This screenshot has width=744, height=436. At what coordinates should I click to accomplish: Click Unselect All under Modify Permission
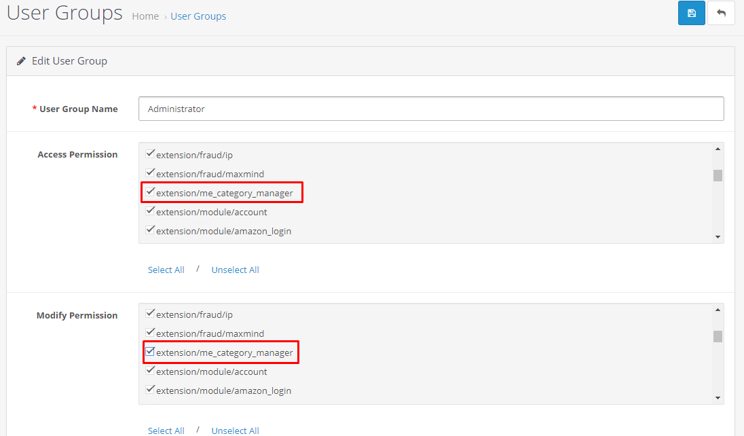point(236,431)
